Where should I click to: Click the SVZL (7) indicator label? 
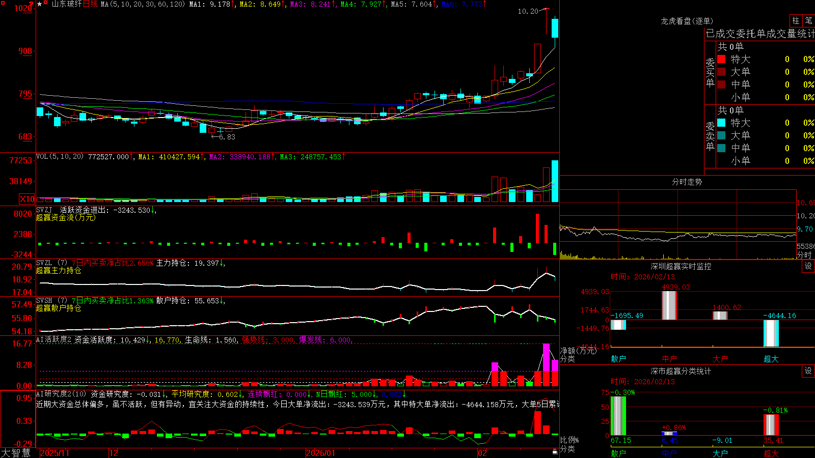tap(51, 263)
